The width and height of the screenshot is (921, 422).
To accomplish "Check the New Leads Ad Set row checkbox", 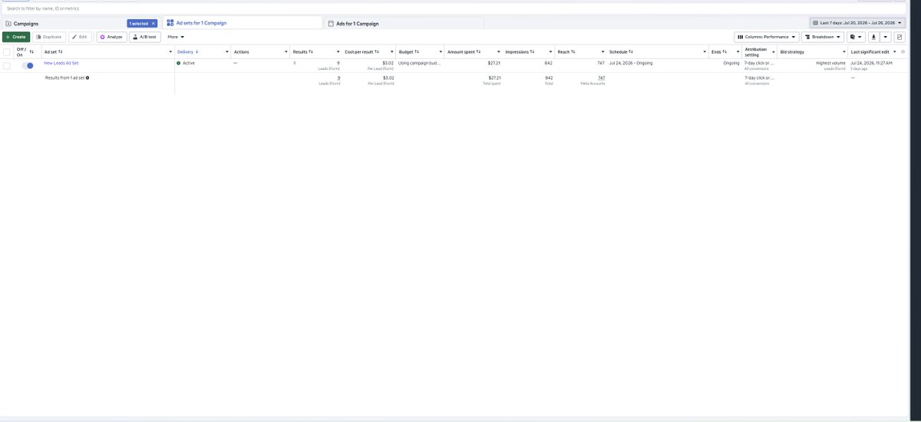I will (x=6, y=66).
